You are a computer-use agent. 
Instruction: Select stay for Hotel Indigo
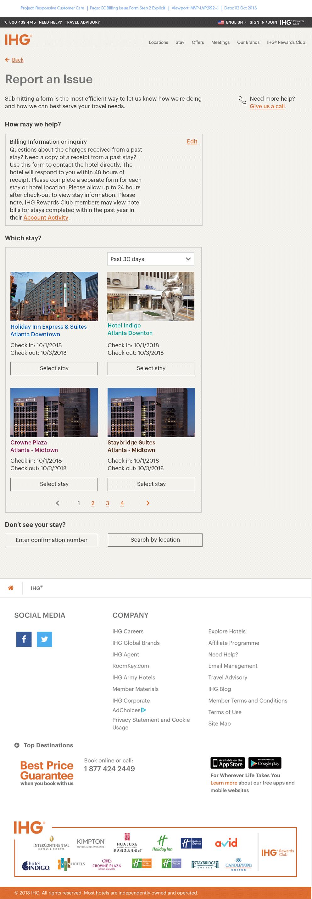click(151, 368)
